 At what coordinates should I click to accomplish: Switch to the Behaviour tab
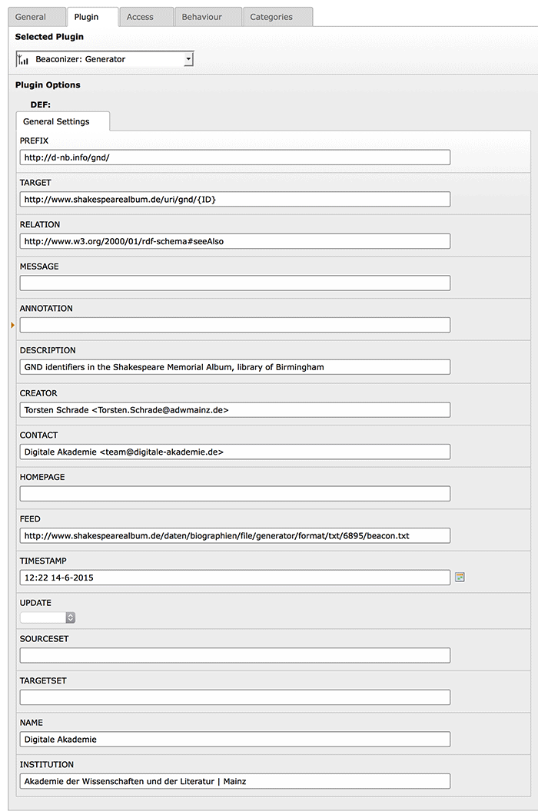[202, 17]
